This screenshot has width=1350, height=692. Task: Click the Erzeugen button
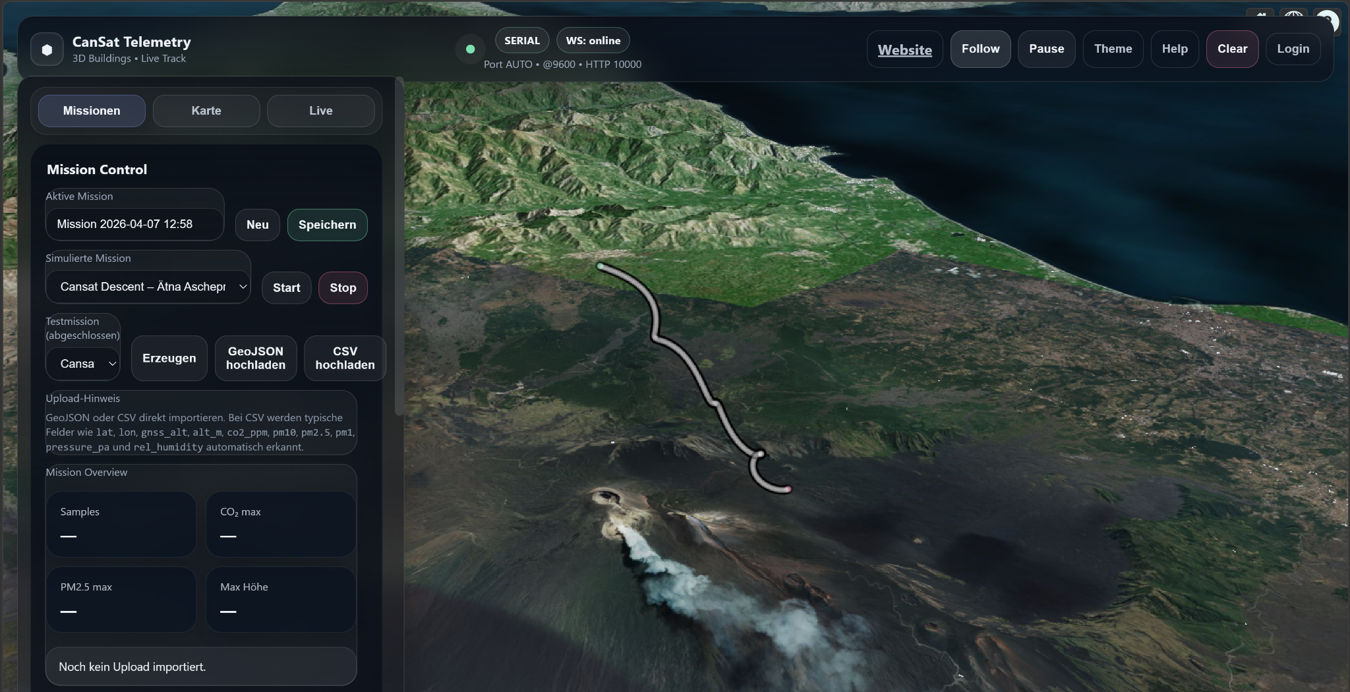coord(169,359)
